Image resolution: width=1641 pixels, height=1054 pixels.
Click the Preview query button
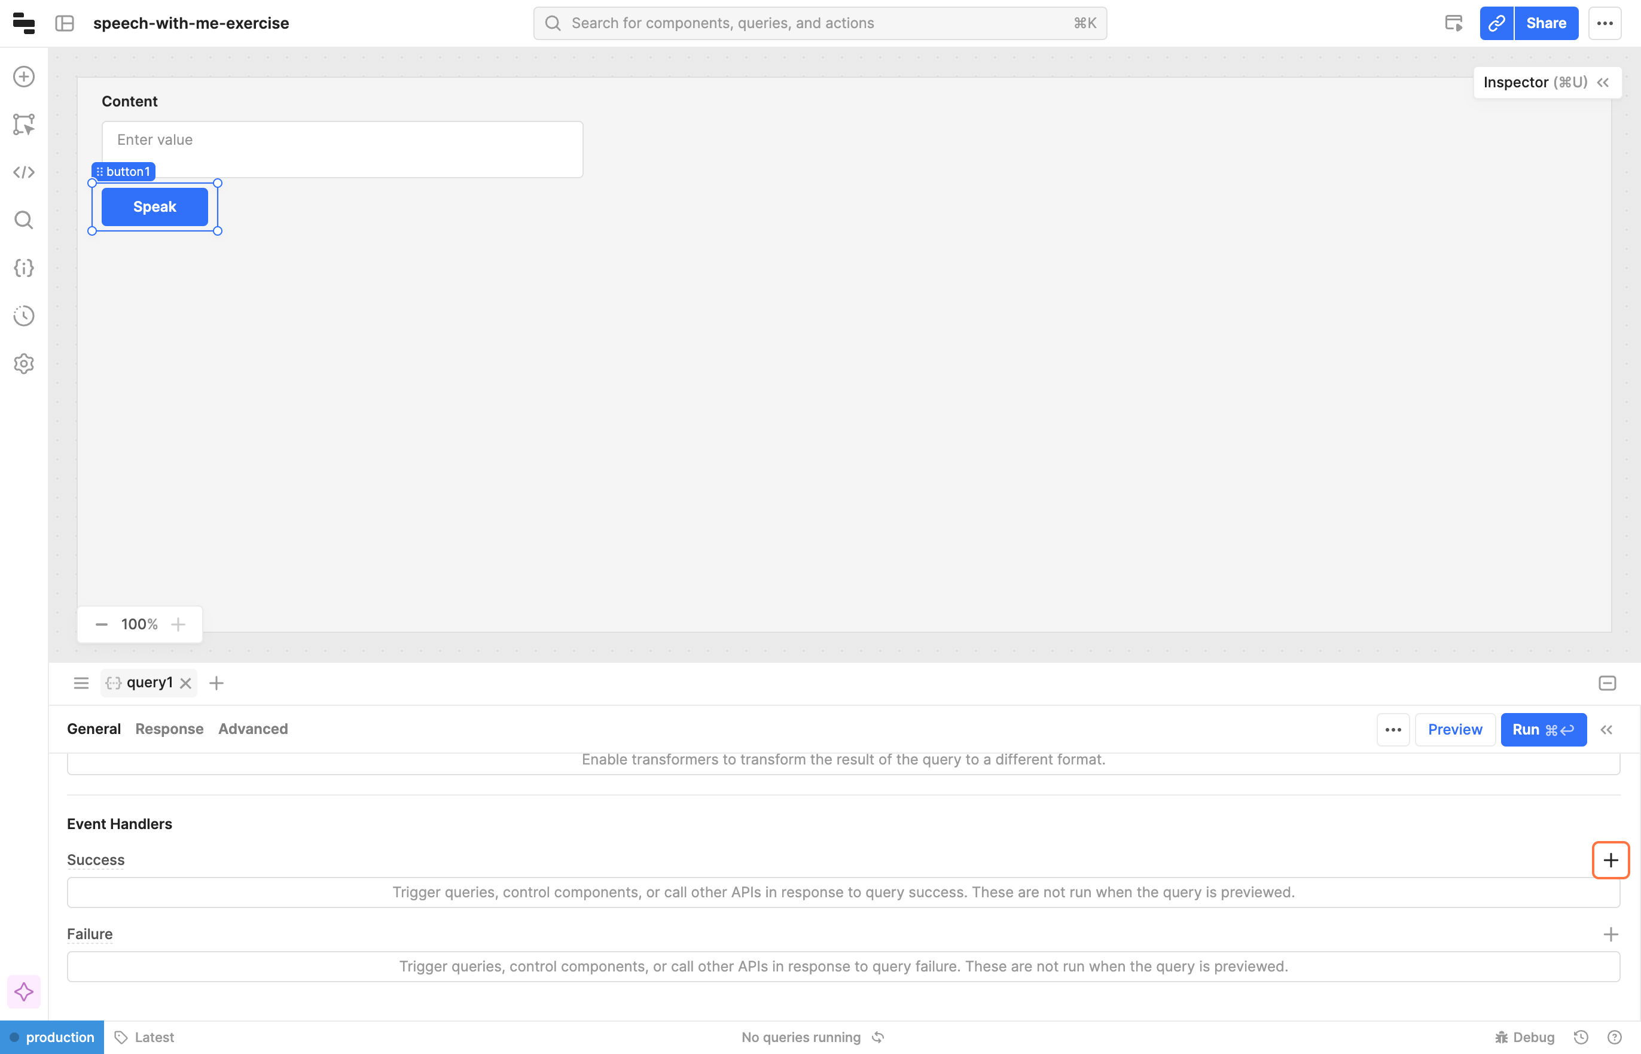click(1454, 730)
